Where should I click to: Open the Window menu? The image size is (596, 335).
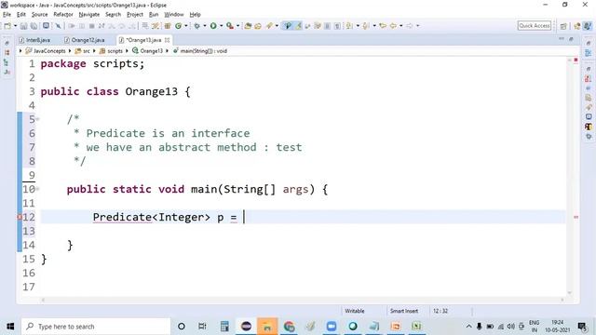(174, 15)
